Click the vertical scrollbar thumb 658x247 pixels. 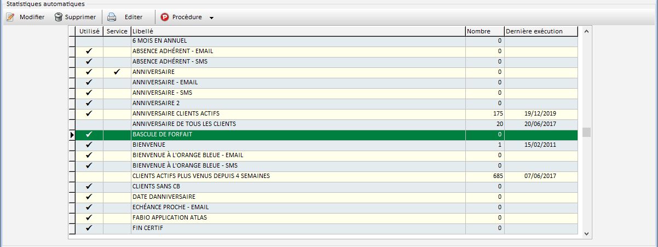[586, 132]
